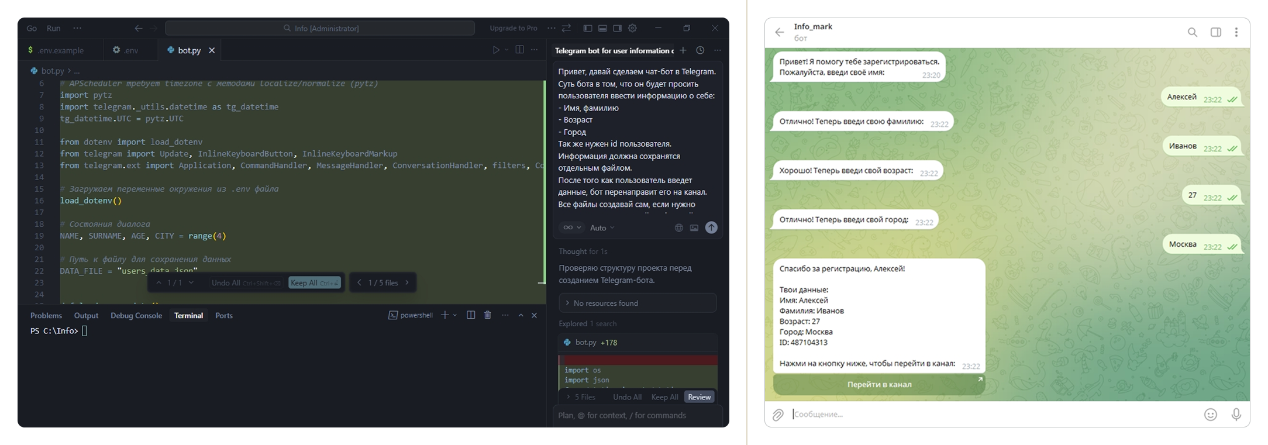The image size is (1268, 445).
Task: Run bot.py with the play icon
Action: click(496, 50)
